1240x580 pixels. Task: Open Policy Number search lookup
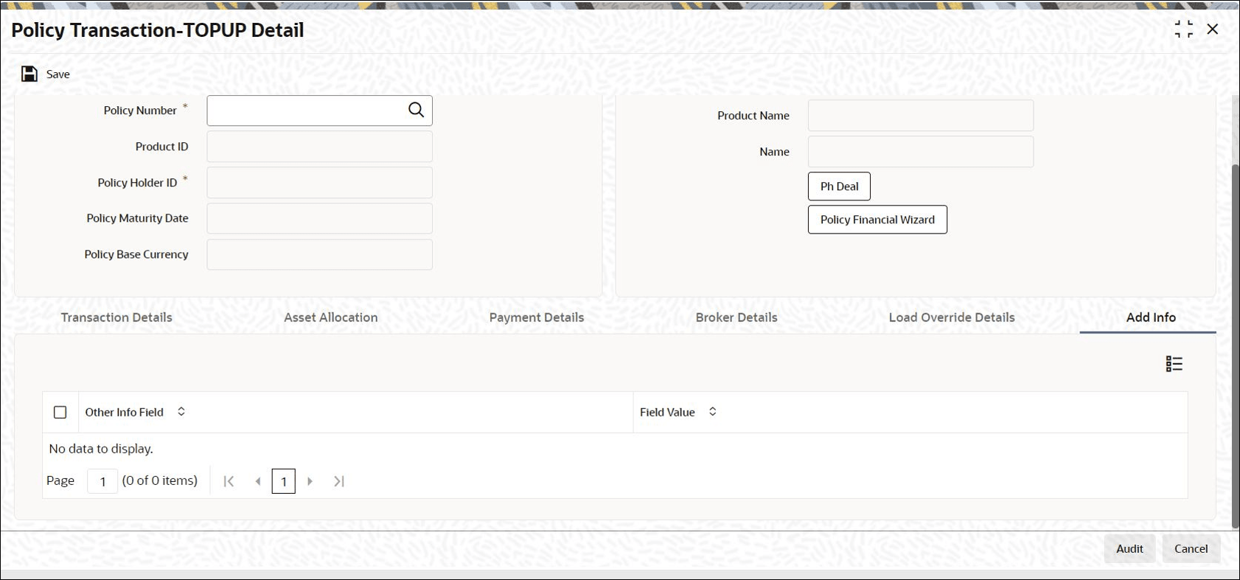point(416,110)
